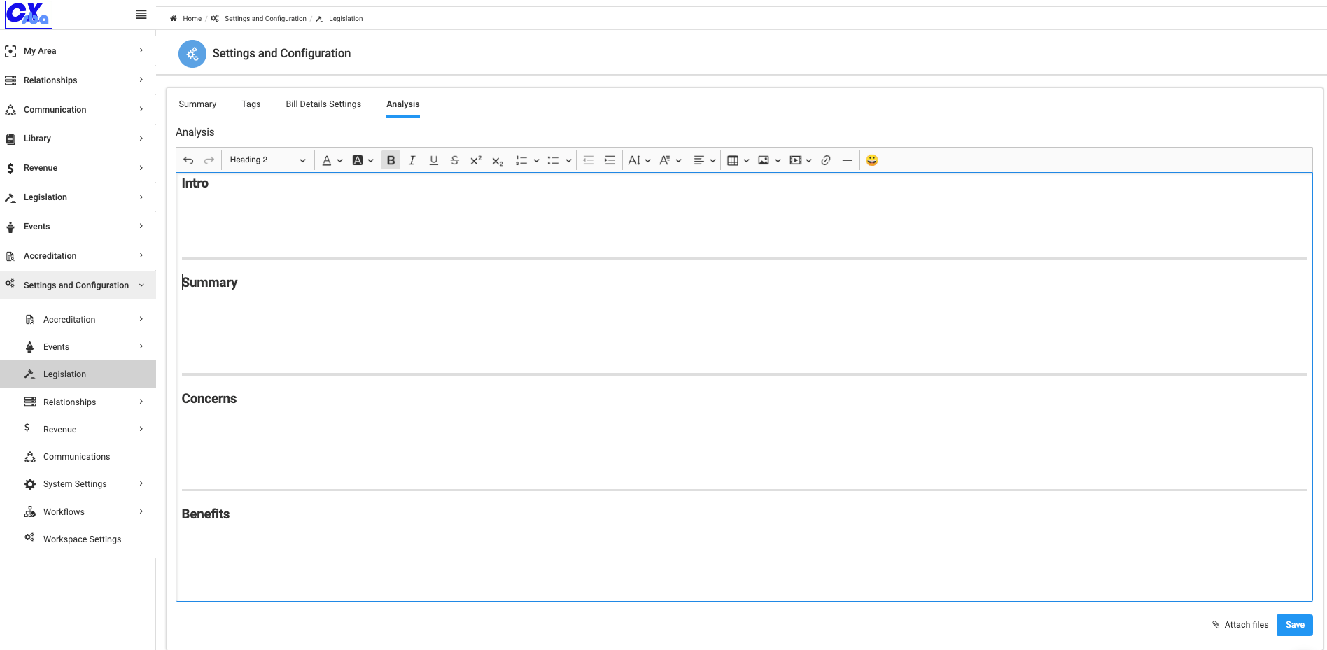Toggle underline formatting
This screenshot has height=650, width=1327.
tap(433, 160)
